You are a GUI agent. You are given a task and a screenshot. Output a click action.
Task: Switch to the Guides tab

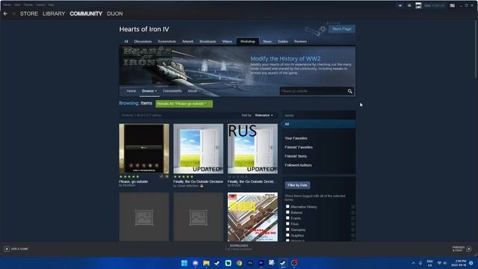tap(283, 42)
